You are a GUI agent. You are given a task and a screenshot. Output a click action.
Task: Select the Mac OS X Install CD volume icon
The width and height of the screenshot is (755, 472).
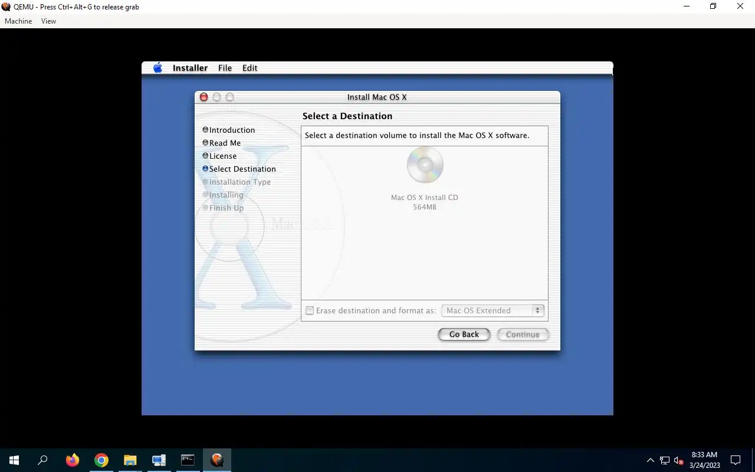[x=425, y=165]
